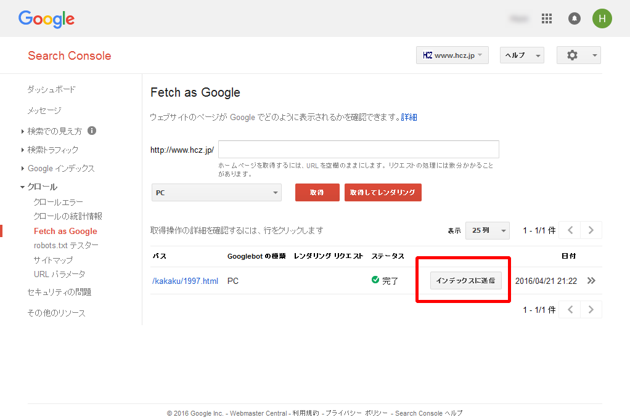630x420 pixels.
Task: Open Webmaster Central footer link
Action: click(258, 413)
